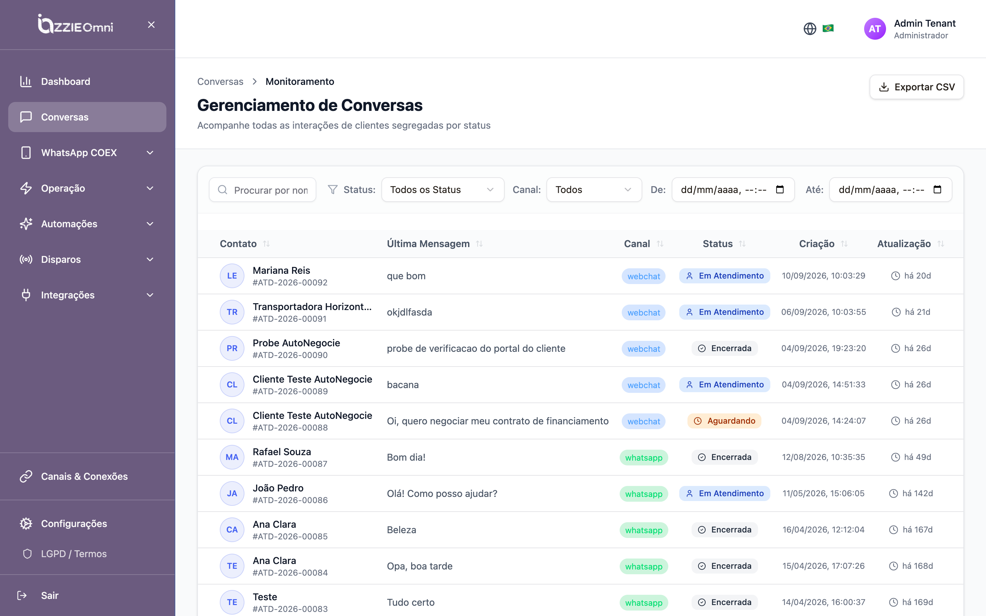Click the LE avatar for Mariana Reis
The height and width of the screenshot is (616, 986).
[x=232, y=276]
